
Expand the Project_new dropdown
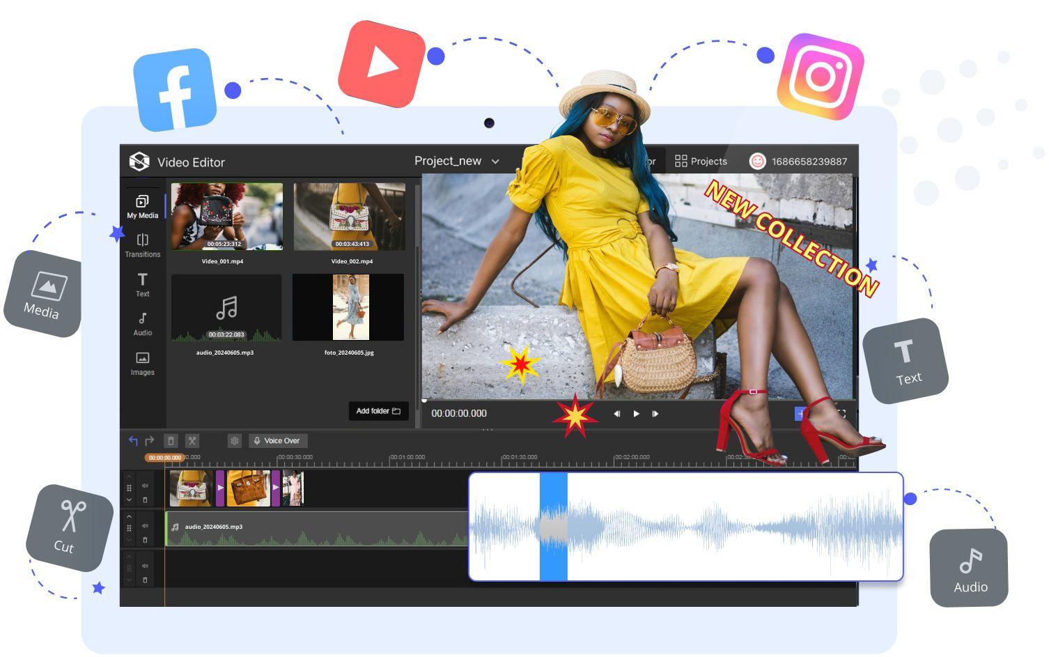click(x=495, y=162)
